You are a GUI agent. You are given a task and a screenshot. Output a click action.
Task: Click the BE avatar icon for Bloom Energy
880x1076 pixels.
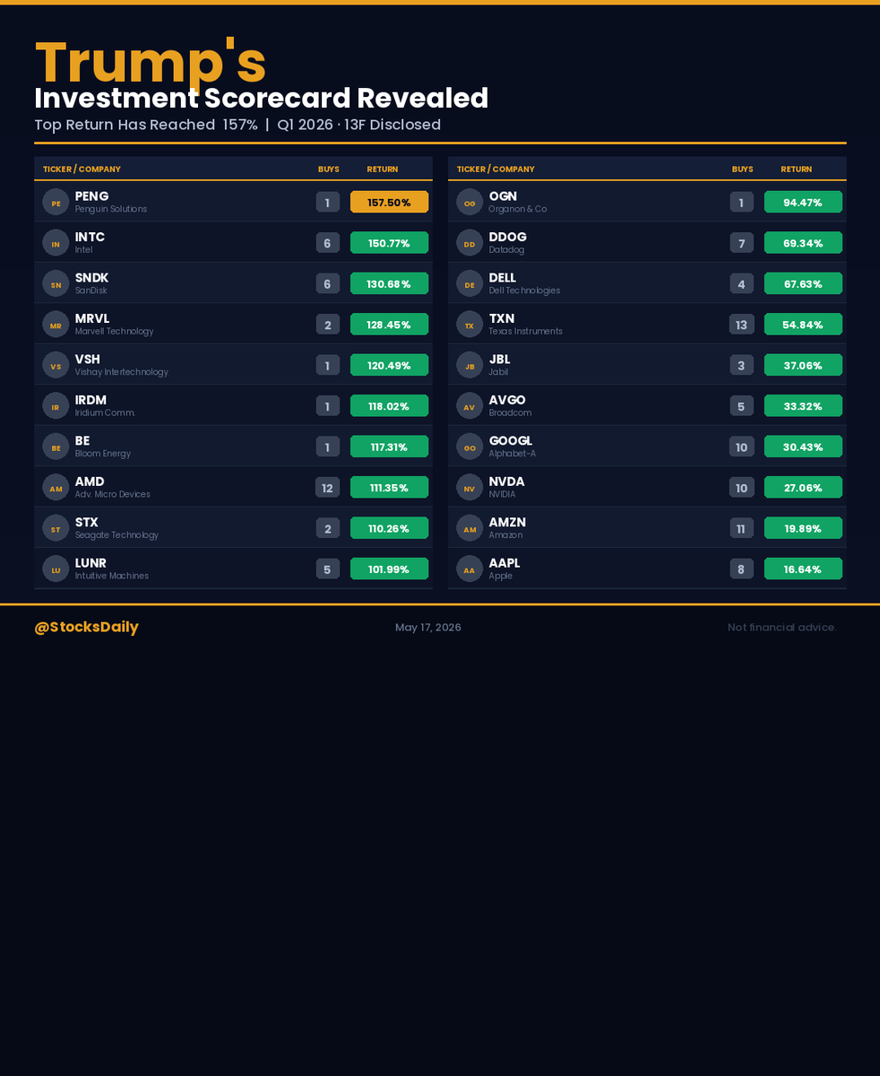[x=56, y=447]
